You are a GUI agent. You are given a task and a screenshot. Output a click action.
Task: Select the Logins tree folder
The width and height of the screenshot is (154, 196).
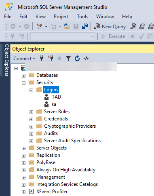point(51,90)
